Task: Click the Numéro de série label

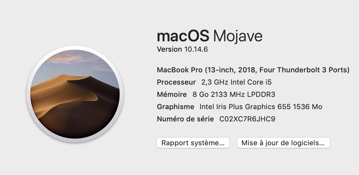Action: pyautogui.click(x=185, y=119)
